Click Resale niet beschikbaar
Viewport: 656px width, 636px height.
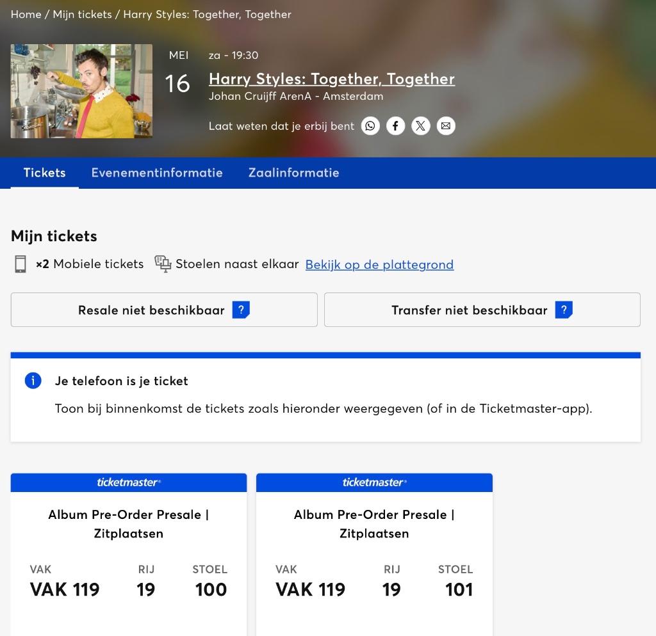coord(151,310)
